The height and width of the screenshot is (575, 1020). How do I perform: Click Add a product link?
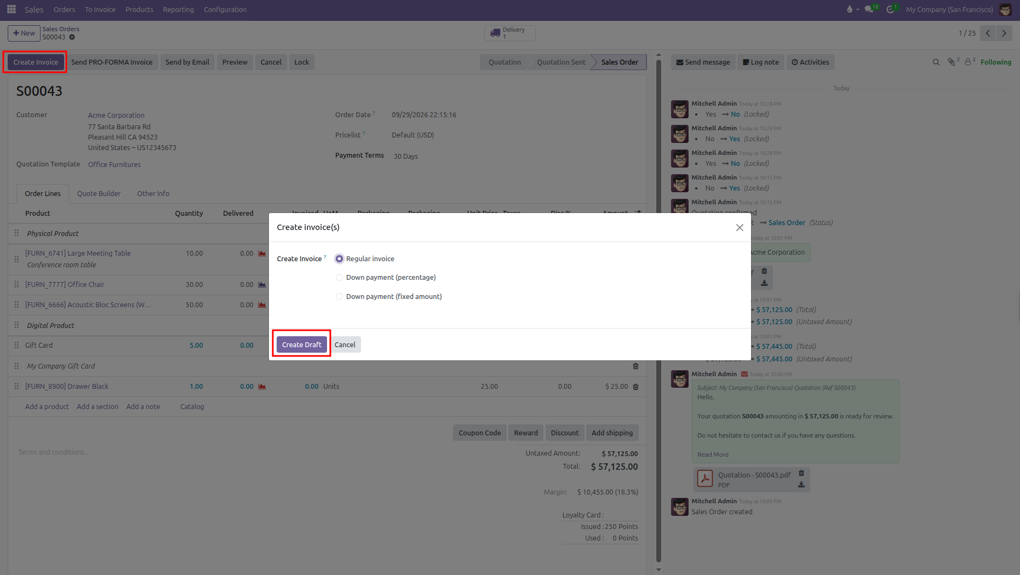(x=47, y=407)
